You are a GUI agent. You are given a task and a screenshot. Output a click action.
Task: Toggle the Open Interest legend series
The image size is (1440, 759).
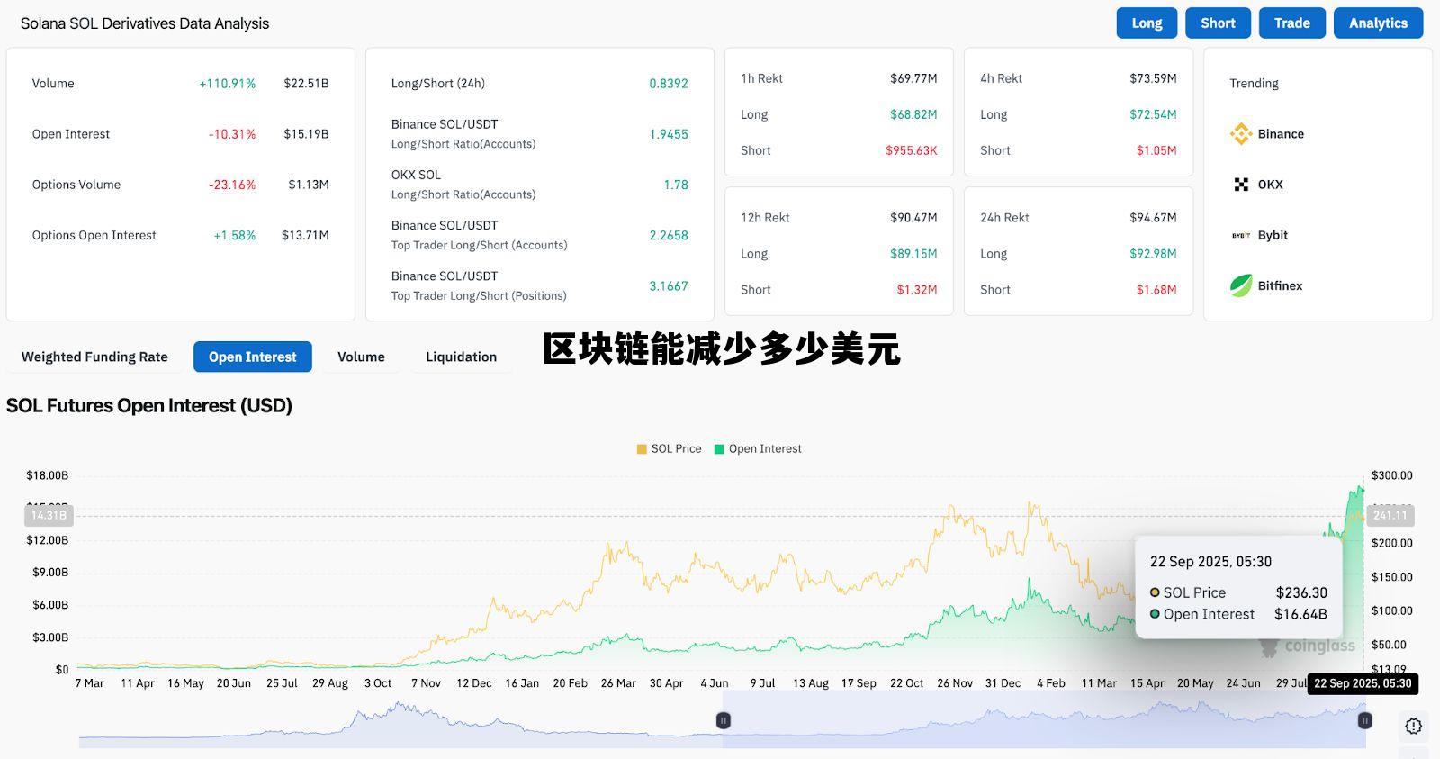[758, 448]
